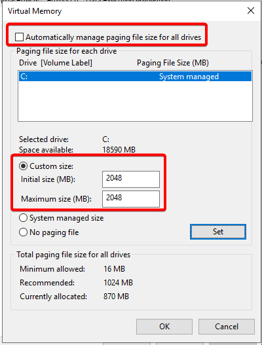Tick the automatically manage paging file checkbox
This screenshot has height=345, width=262.
(19, 37)
